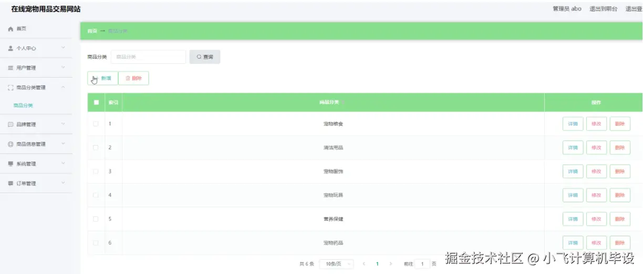Expand the 系统管理 menu chevron
Viewport: 643px width, 274px height.
tap(63, 163)
